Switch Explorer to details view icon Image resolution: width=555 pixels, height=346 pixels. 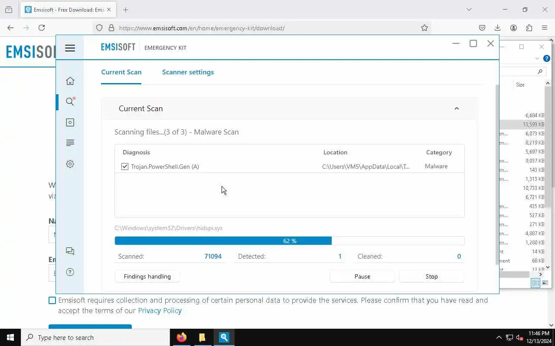[535, 283]
